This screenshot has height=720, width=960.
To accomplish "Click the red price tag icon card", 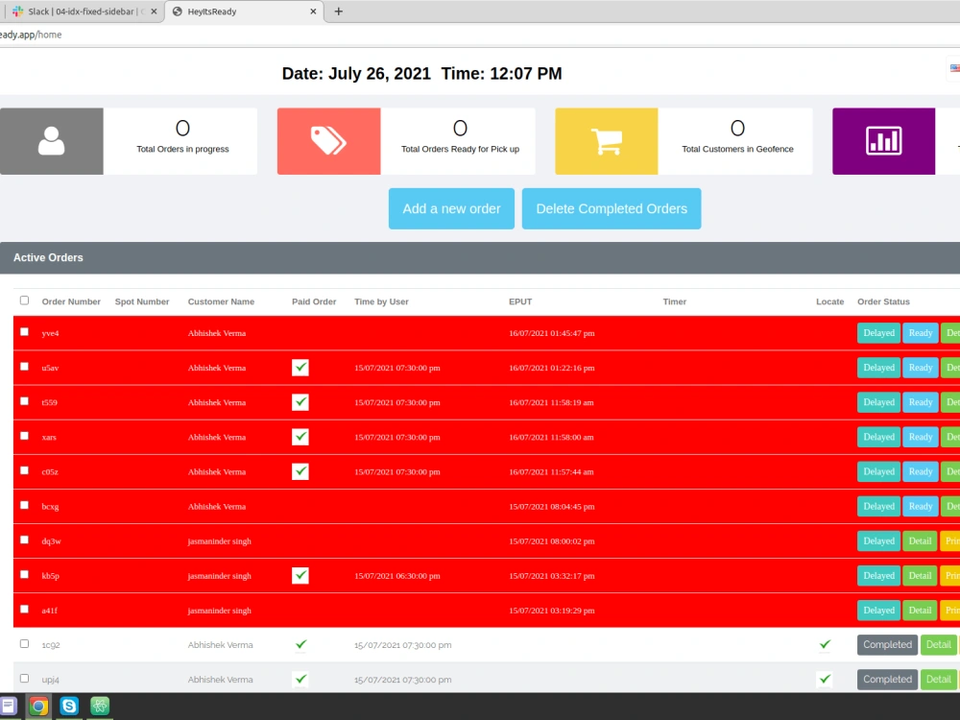I will [x=328, y=141].
